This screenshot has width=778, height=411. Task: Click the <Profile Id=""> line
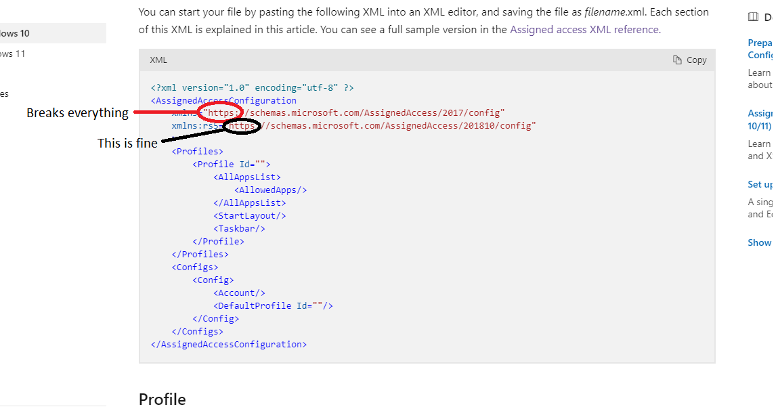pyautogui.click(x=231, y=165)
